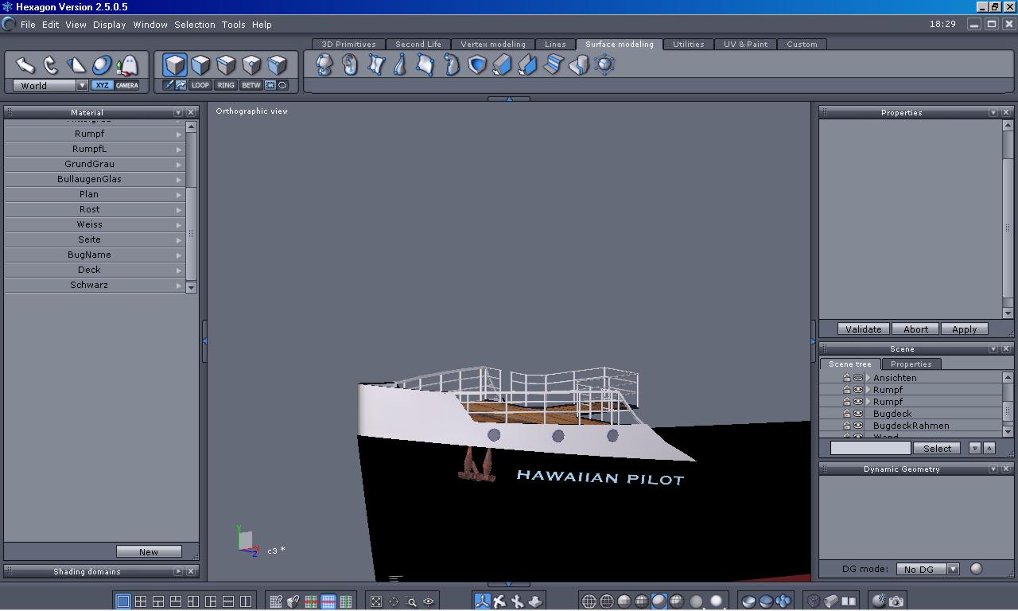This screenshot has width=1018, height=611.
Task: Hide the Bugdeck object via eye icon
Action: coord(858,414)
